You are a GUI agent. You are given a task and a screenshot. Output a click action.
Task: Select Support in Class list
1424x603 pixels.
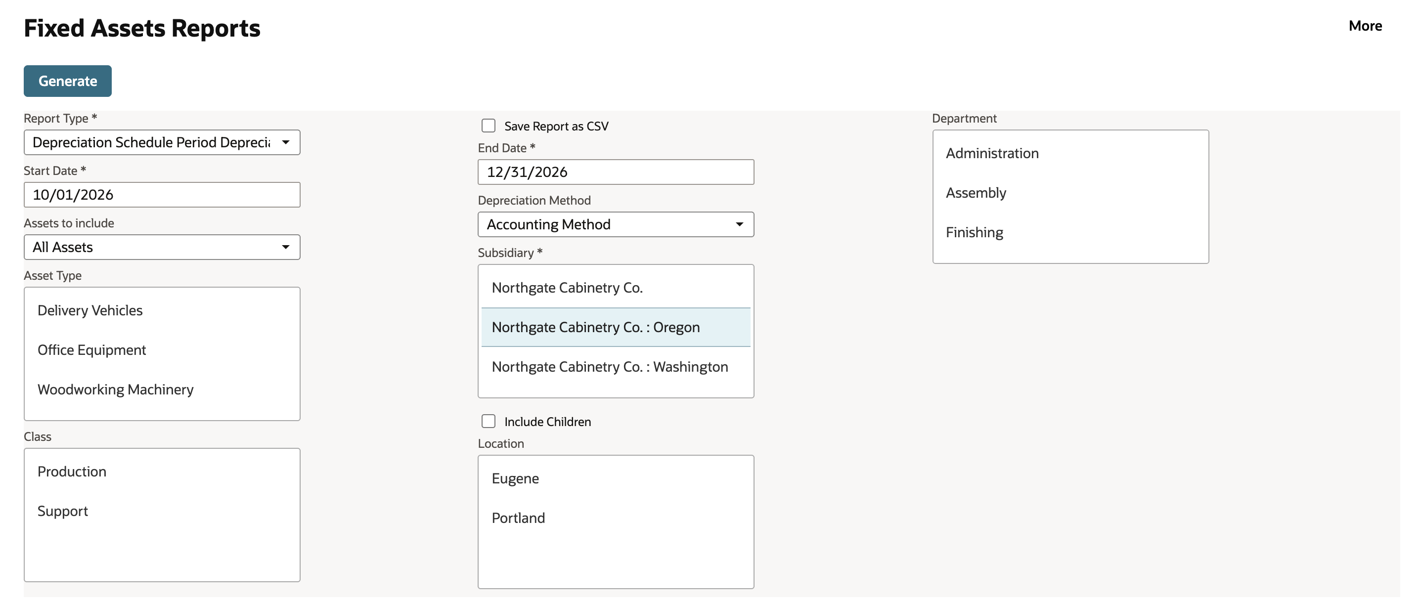[x=162, y=511]
